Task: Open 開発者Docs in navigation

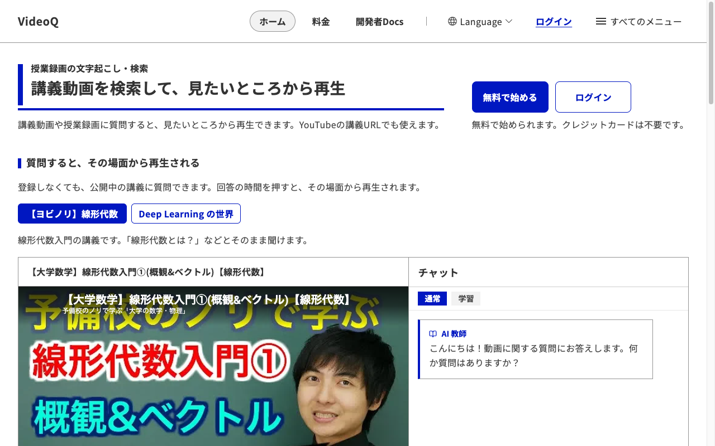Action: click(379, 21)
